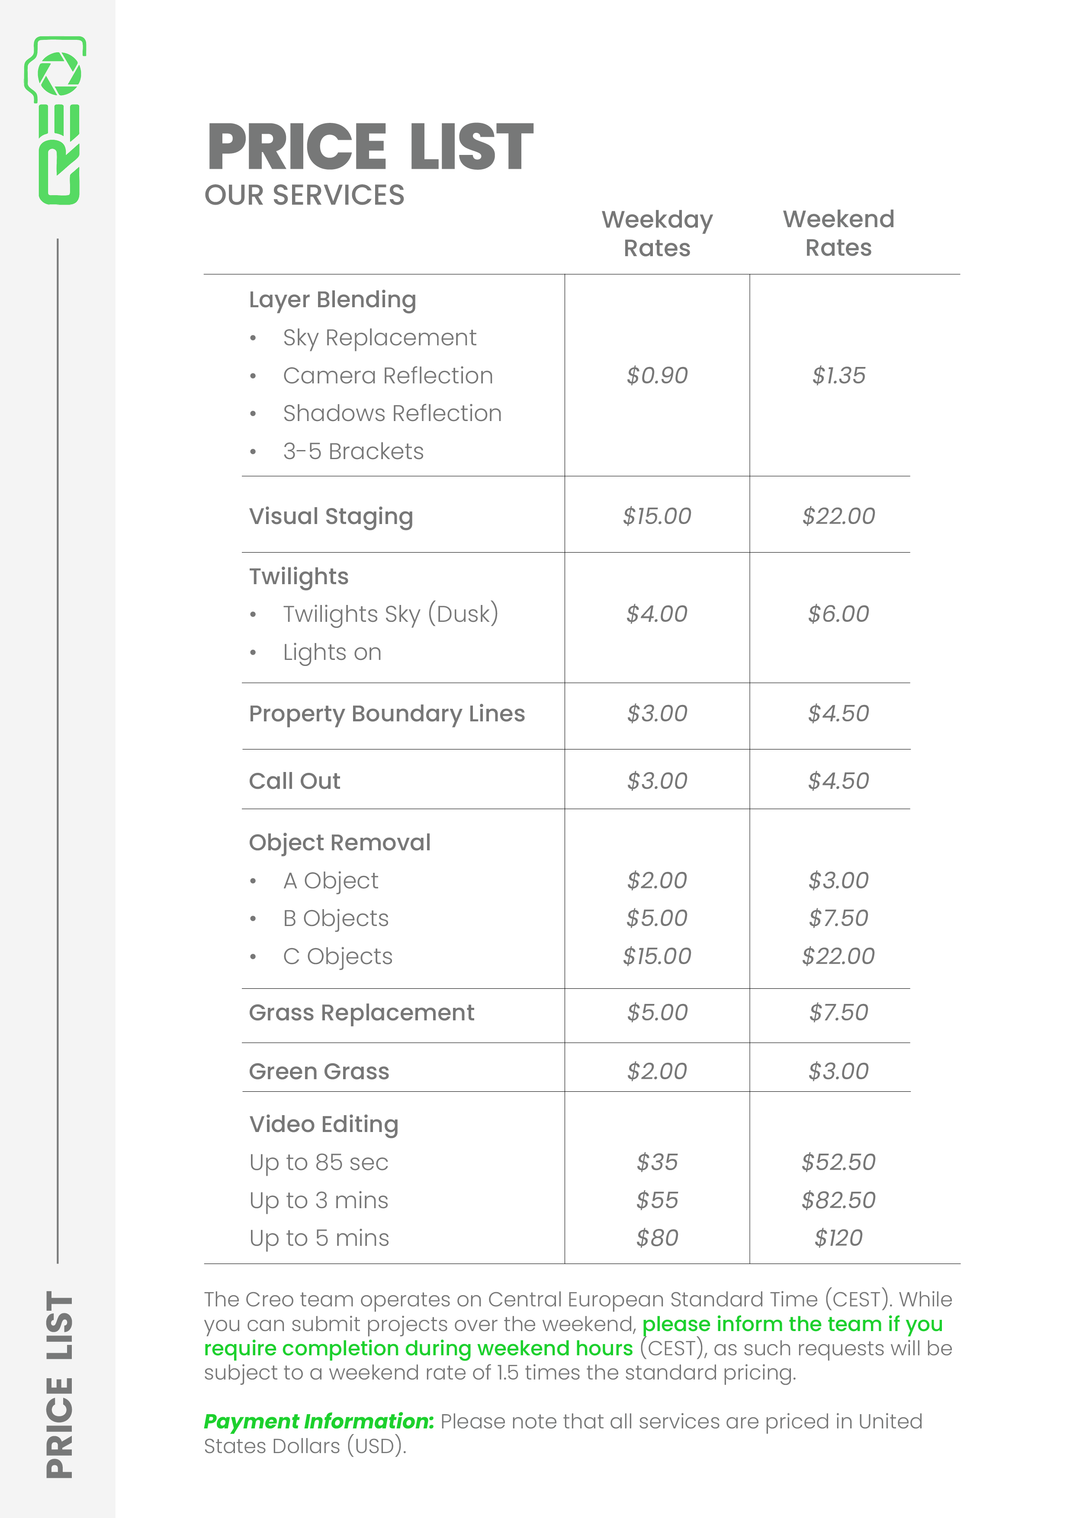
Task: Click the green "please inform the team" text
Action: (x=792, y=1324)
